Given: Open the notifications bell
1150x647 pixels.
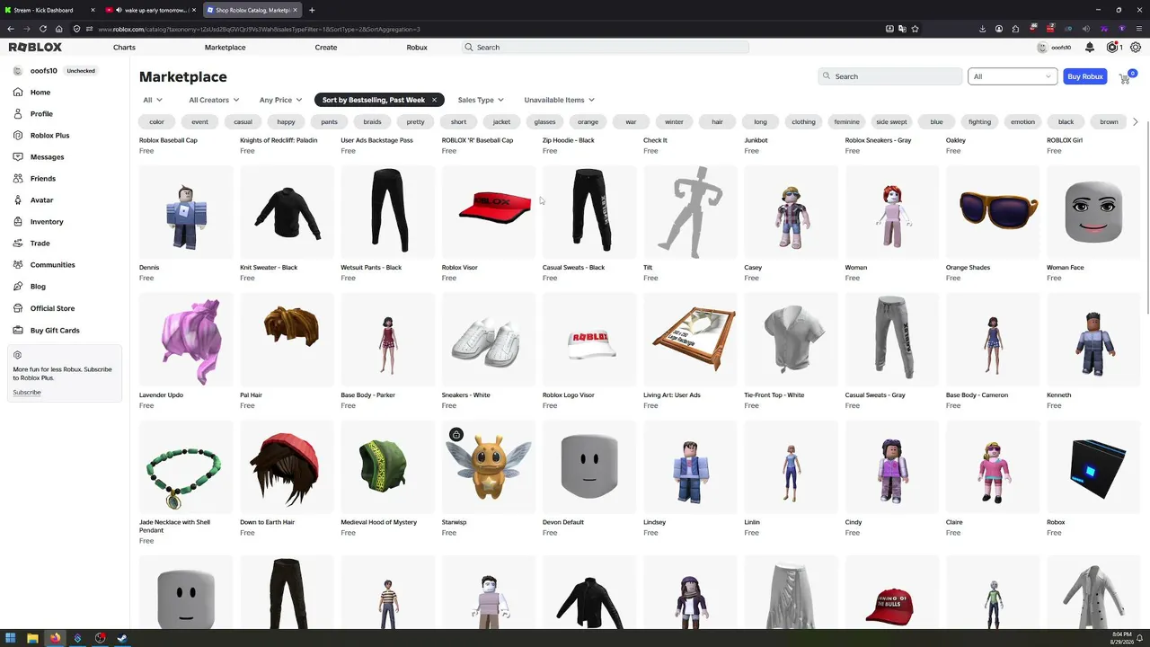Looking at the screenshot, I should coord(1090,47).
